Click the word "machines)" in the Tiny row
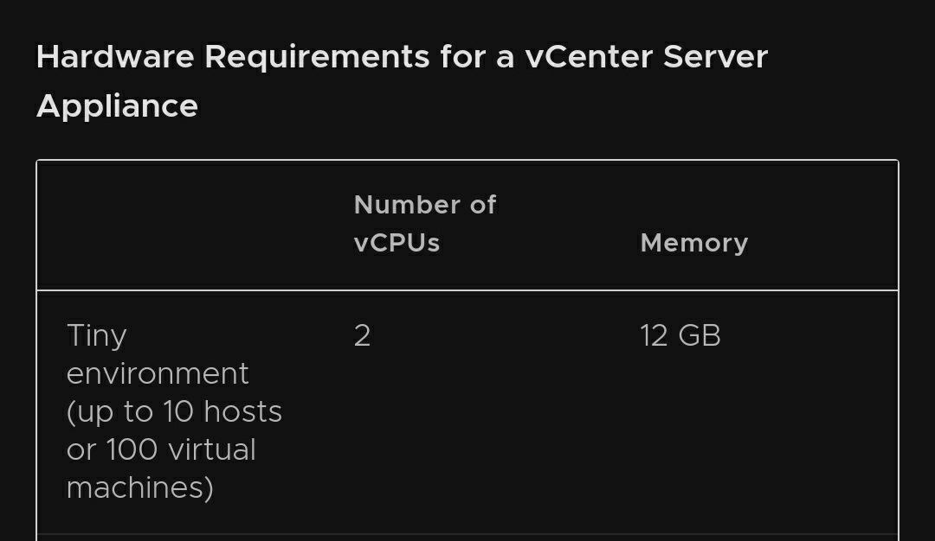 pyautogui.click(x=139, y=488)
